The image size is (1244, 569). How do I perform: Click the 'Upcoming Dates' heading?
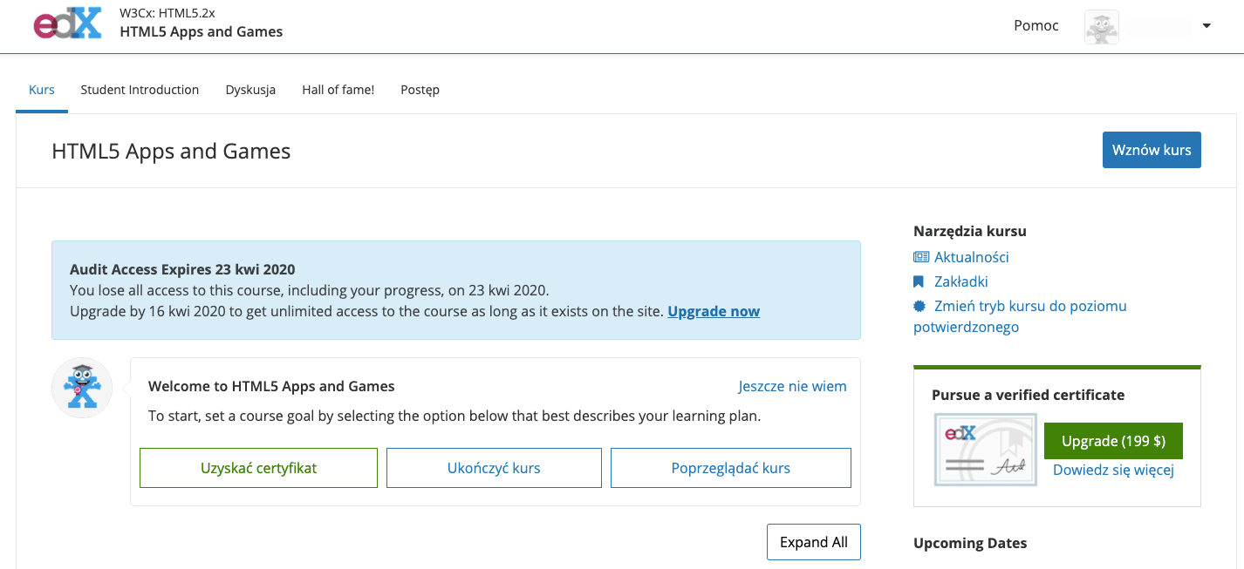(970, 543)
